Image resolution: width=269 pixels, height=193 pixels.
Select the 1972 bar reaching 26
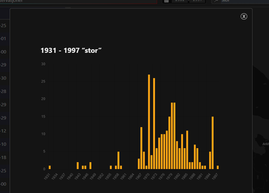[x=154, y=124]
